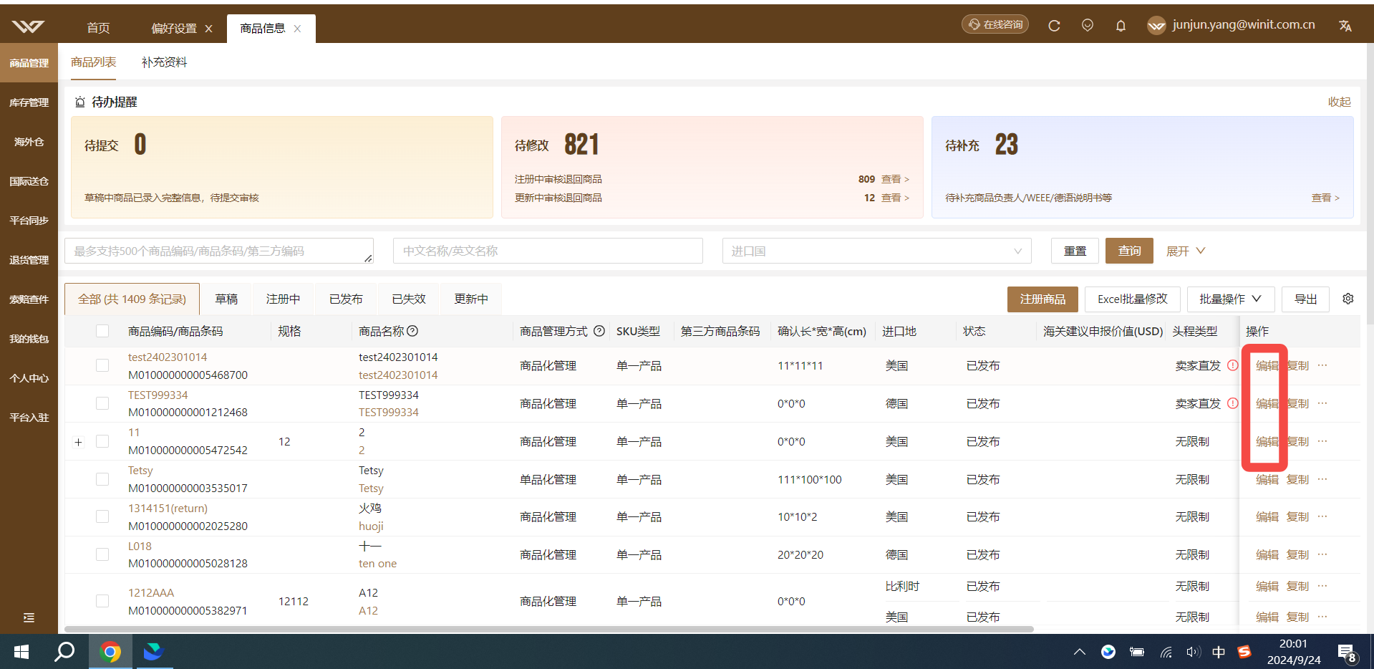
Task: Open more actions for test2402301014 row
Action: (1322, 365)
